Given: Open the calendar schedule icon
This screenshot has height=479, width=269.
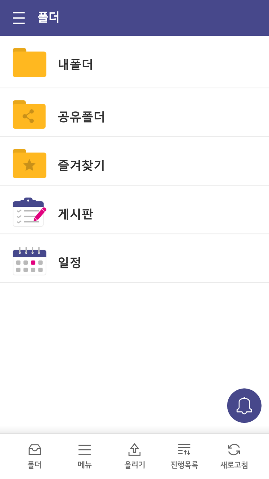Looking at the screenshot, I should point(30,261).
